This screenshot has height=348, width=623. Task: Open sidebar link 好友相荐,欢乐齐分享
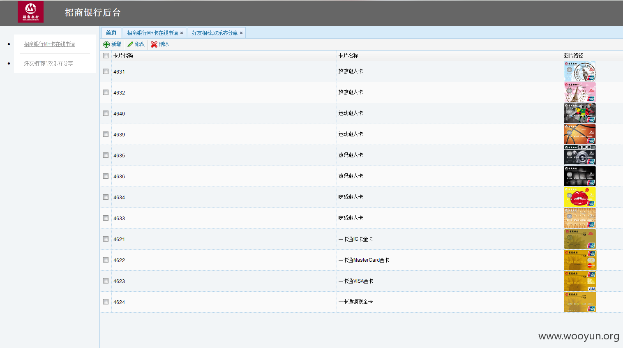[48, 63]
